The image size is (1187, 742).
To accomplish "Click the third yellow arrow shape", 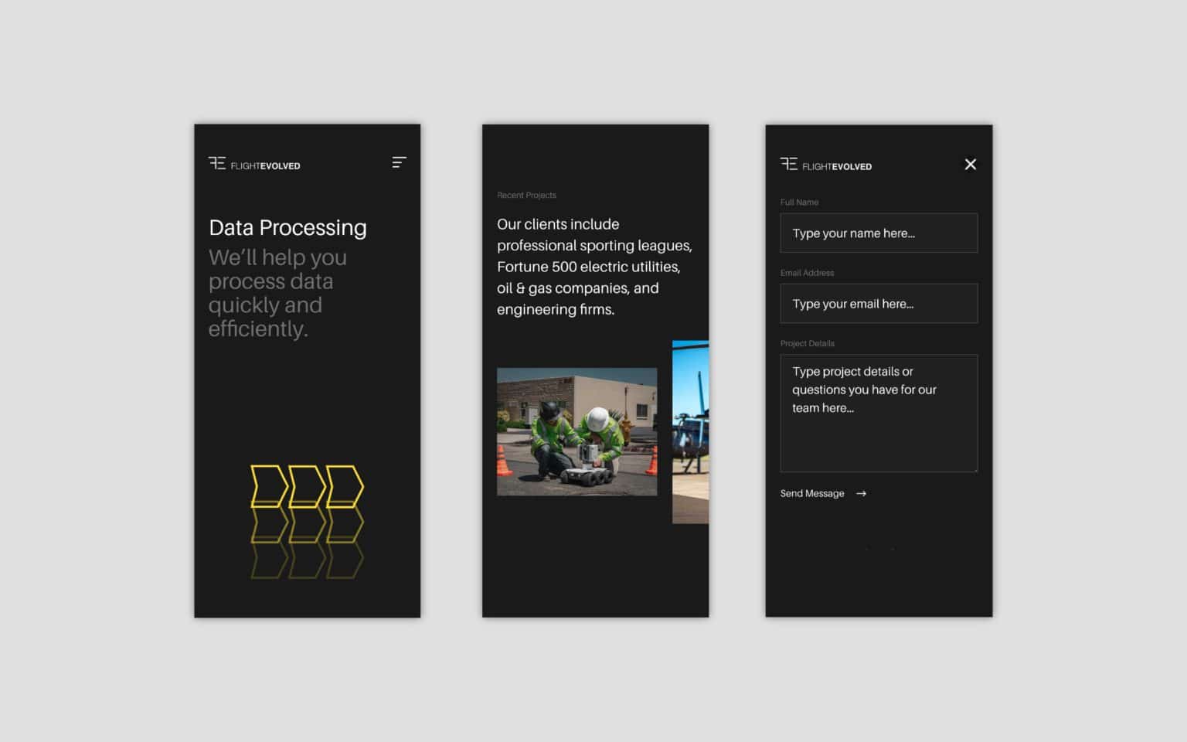I will 345,486.
